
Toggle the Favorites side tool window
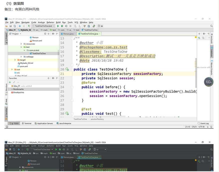pos(6,113)
